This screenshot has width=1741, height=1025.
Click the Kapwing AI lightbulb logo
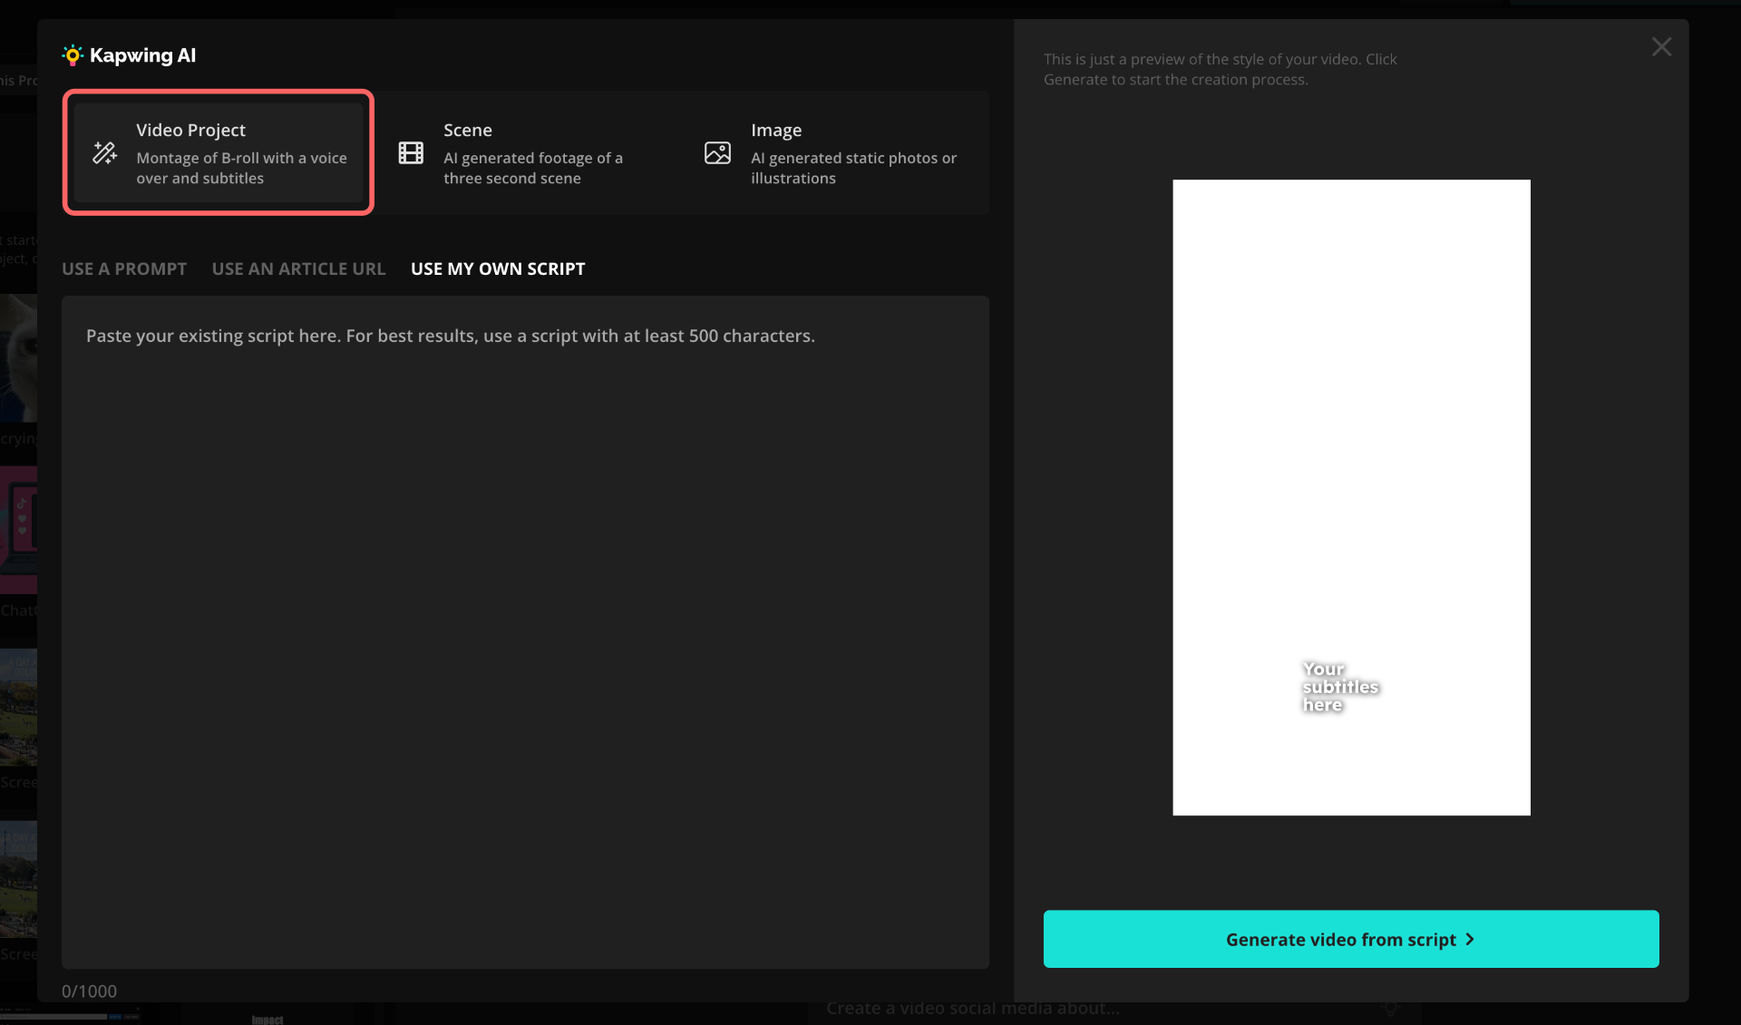pos(73,55)
